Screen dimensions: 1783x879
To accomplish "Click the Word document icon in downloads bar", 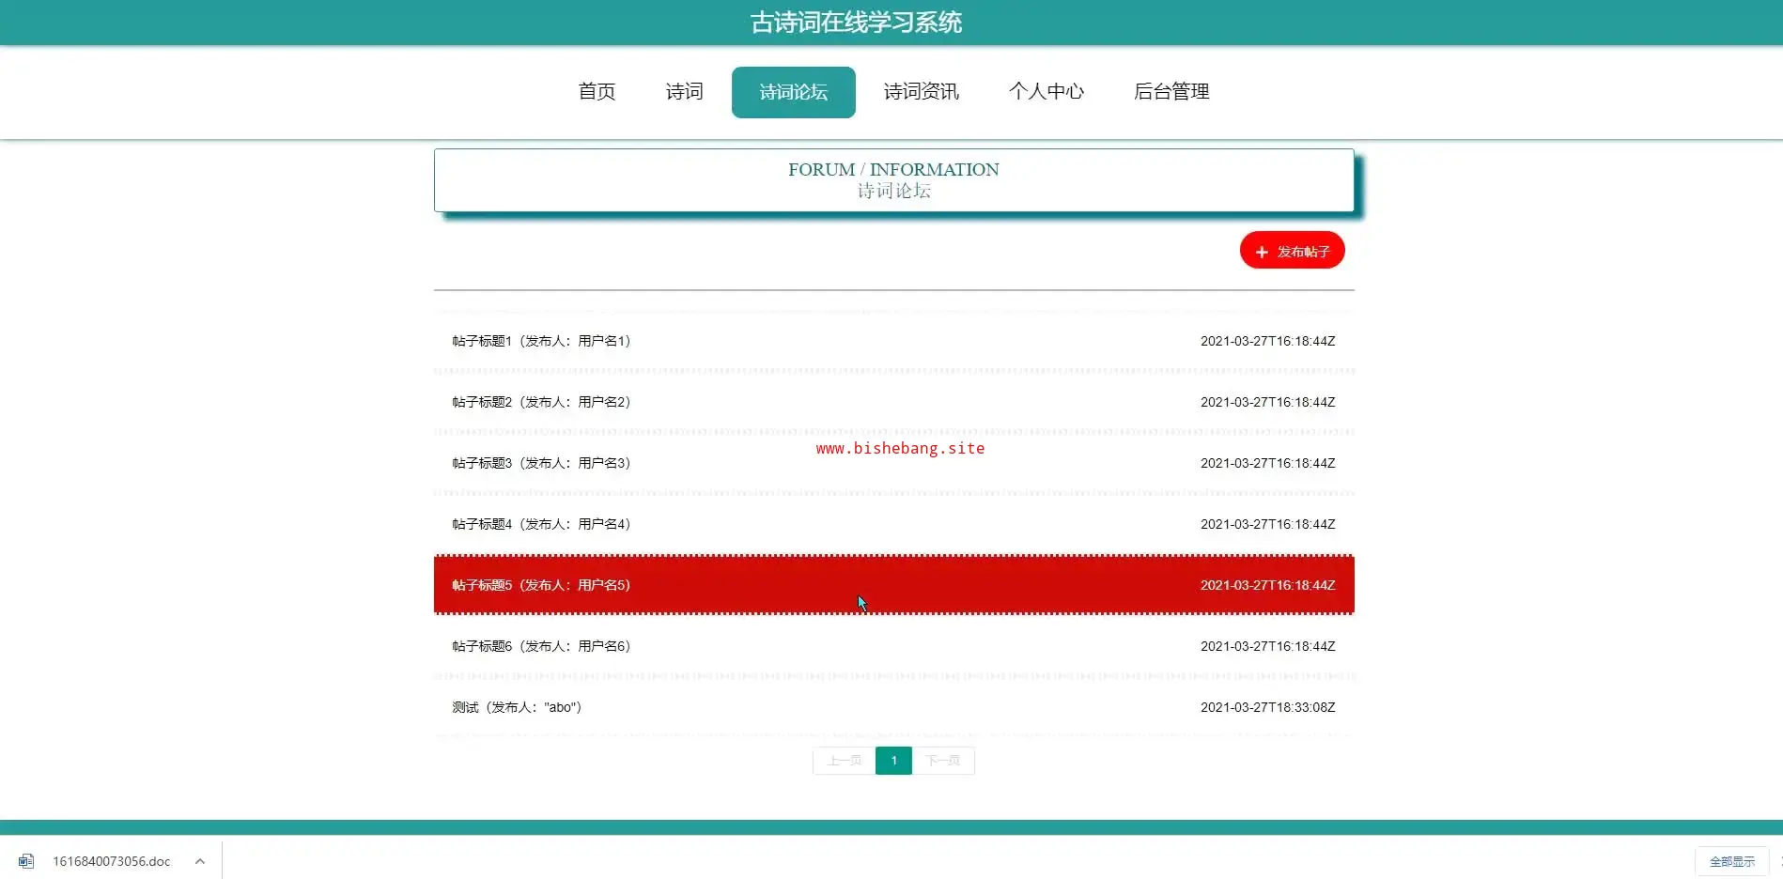I will coord(26,861).
